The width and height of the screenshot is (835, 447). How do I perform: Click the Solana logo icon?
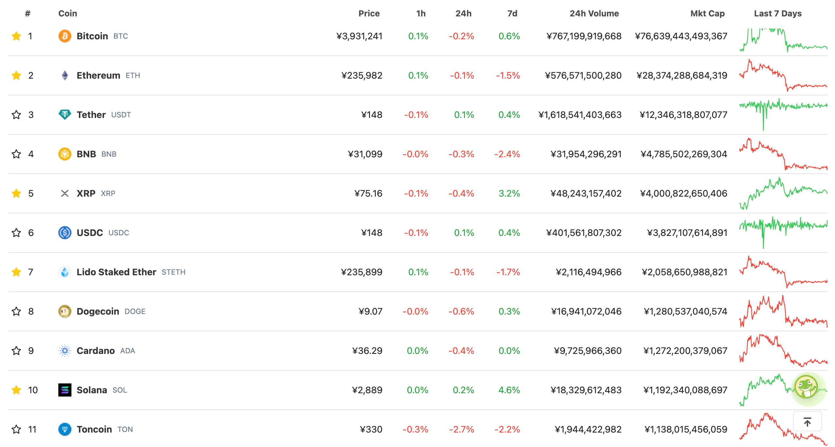coord(65,390)
